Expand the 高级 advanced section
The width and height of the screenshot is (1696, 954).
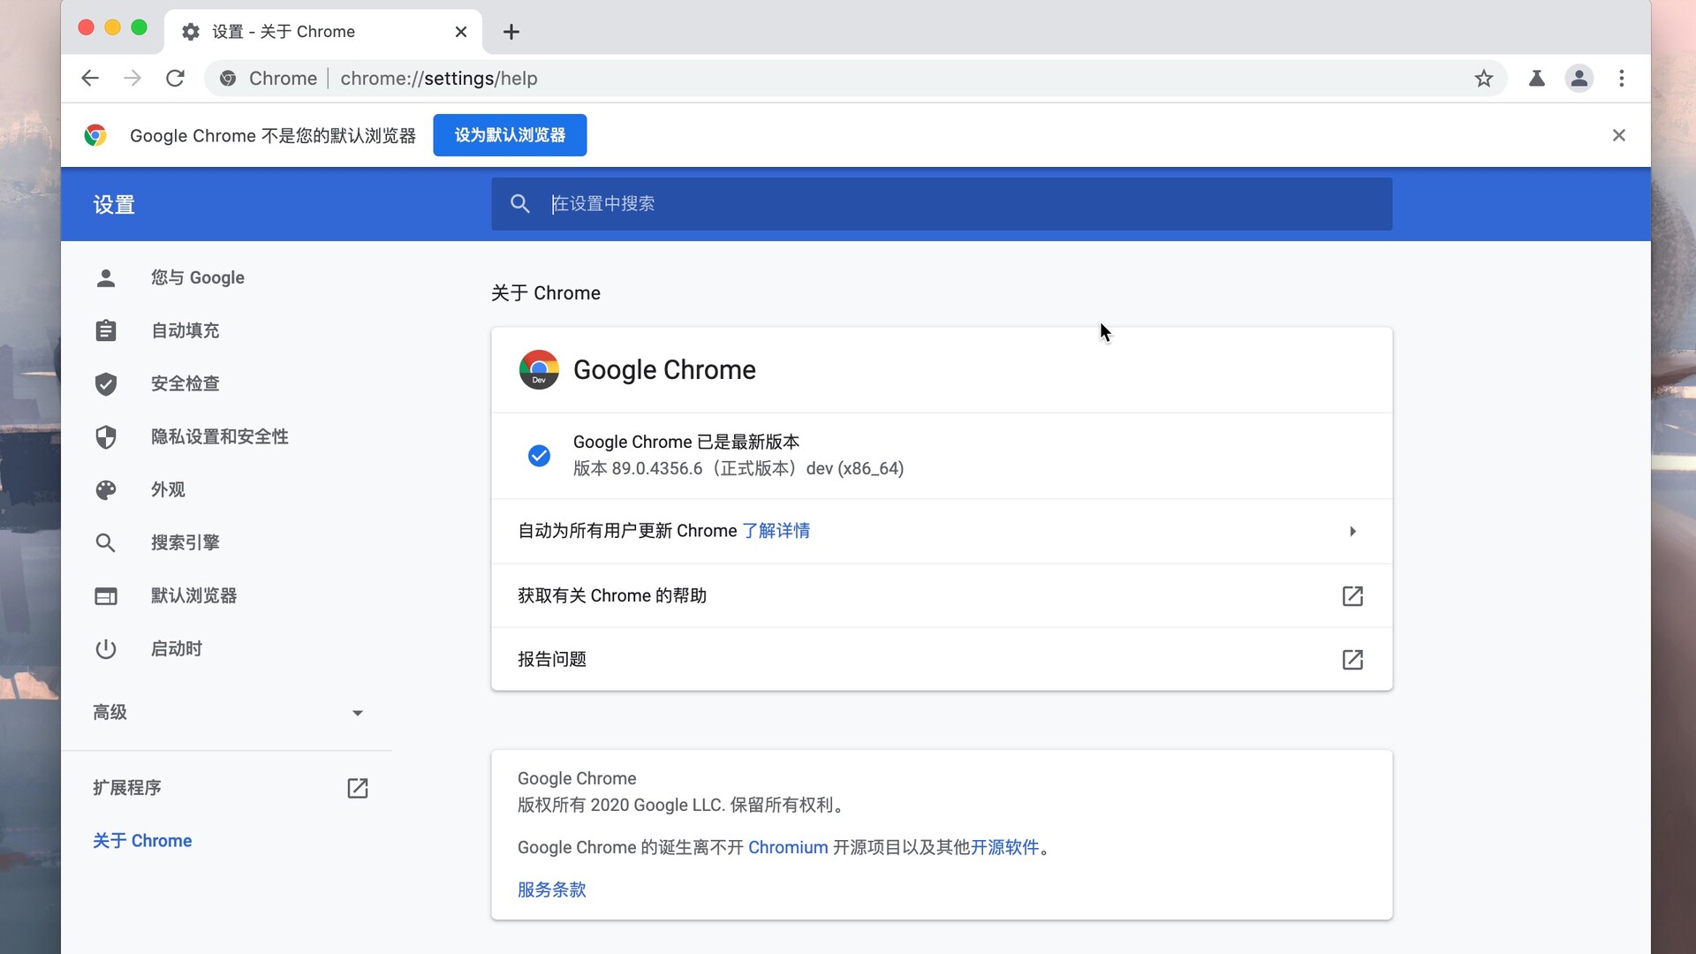(227, 712)
